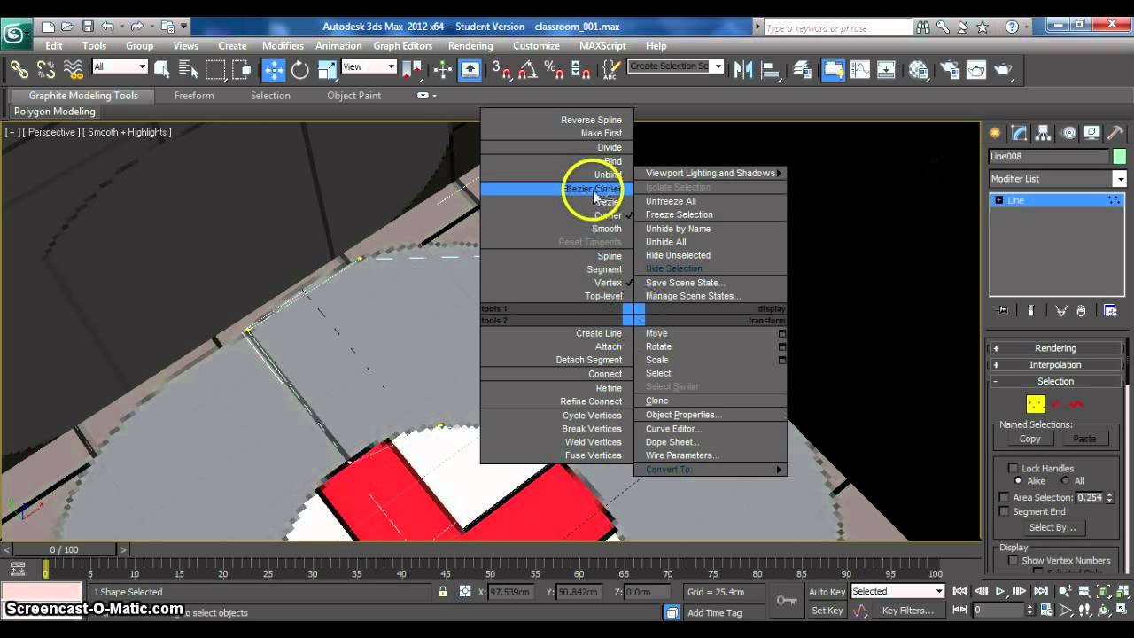Image resolution: width=1134 pixels, height=638 pixels.
Task: Click the Play Animation button
Action: 1000,592
